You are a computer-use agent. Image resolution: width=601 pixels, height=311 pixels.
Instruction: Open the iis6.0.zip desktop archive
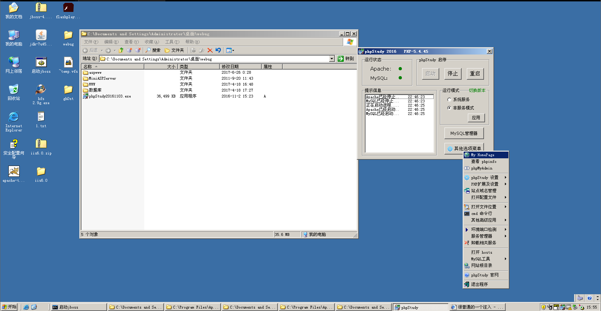pyautogui.click(x=41, y=147)
